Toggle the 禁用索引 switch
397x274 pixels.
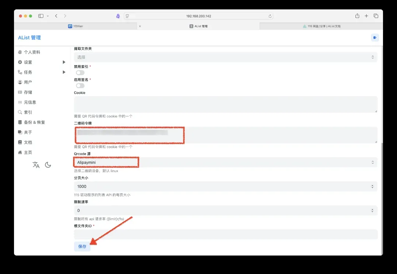coord(80,73)
